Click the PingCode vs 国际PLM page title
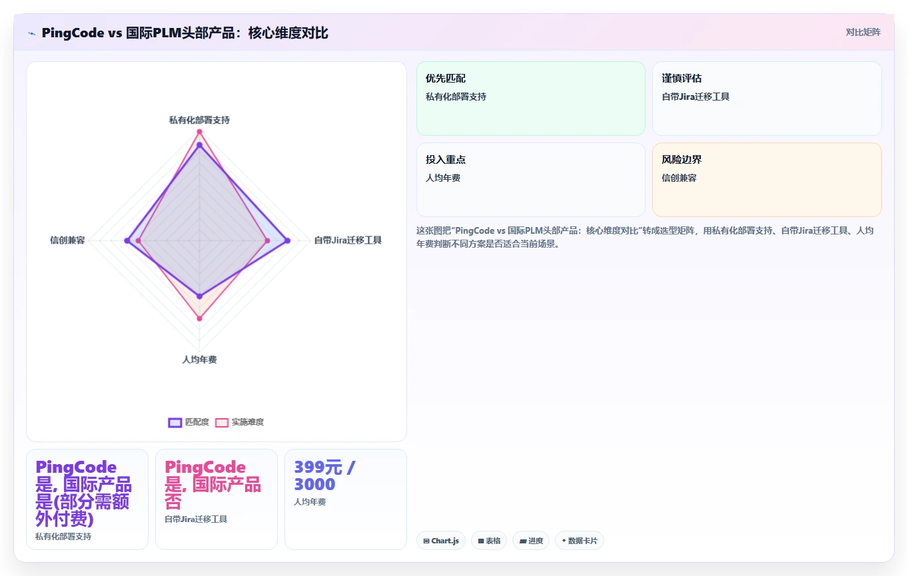Viewport: 908px width, 576px height. [x=185, y=33]
